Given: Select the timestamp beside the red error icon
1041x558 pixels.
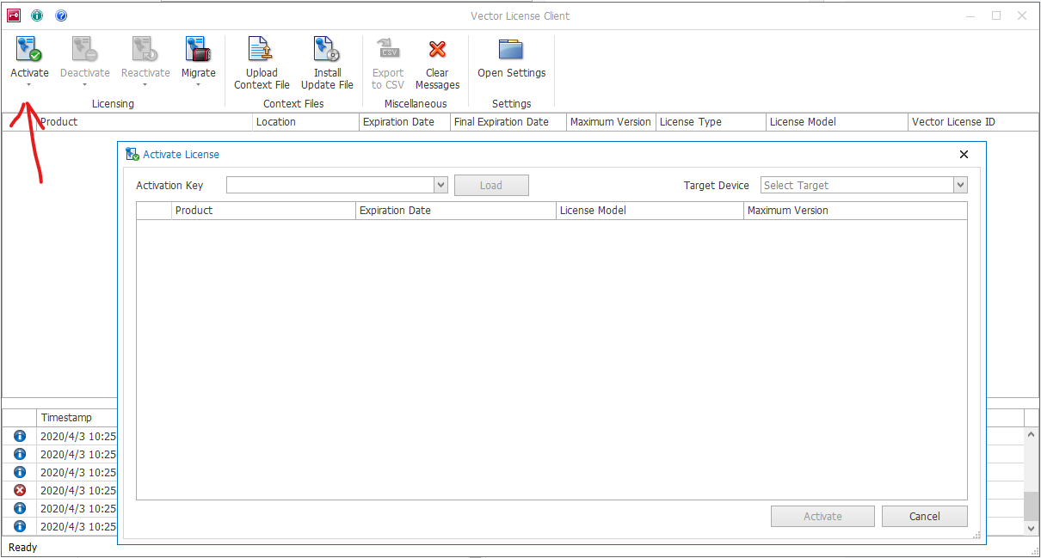Looking at the screenshot, I should pos(77,490).
